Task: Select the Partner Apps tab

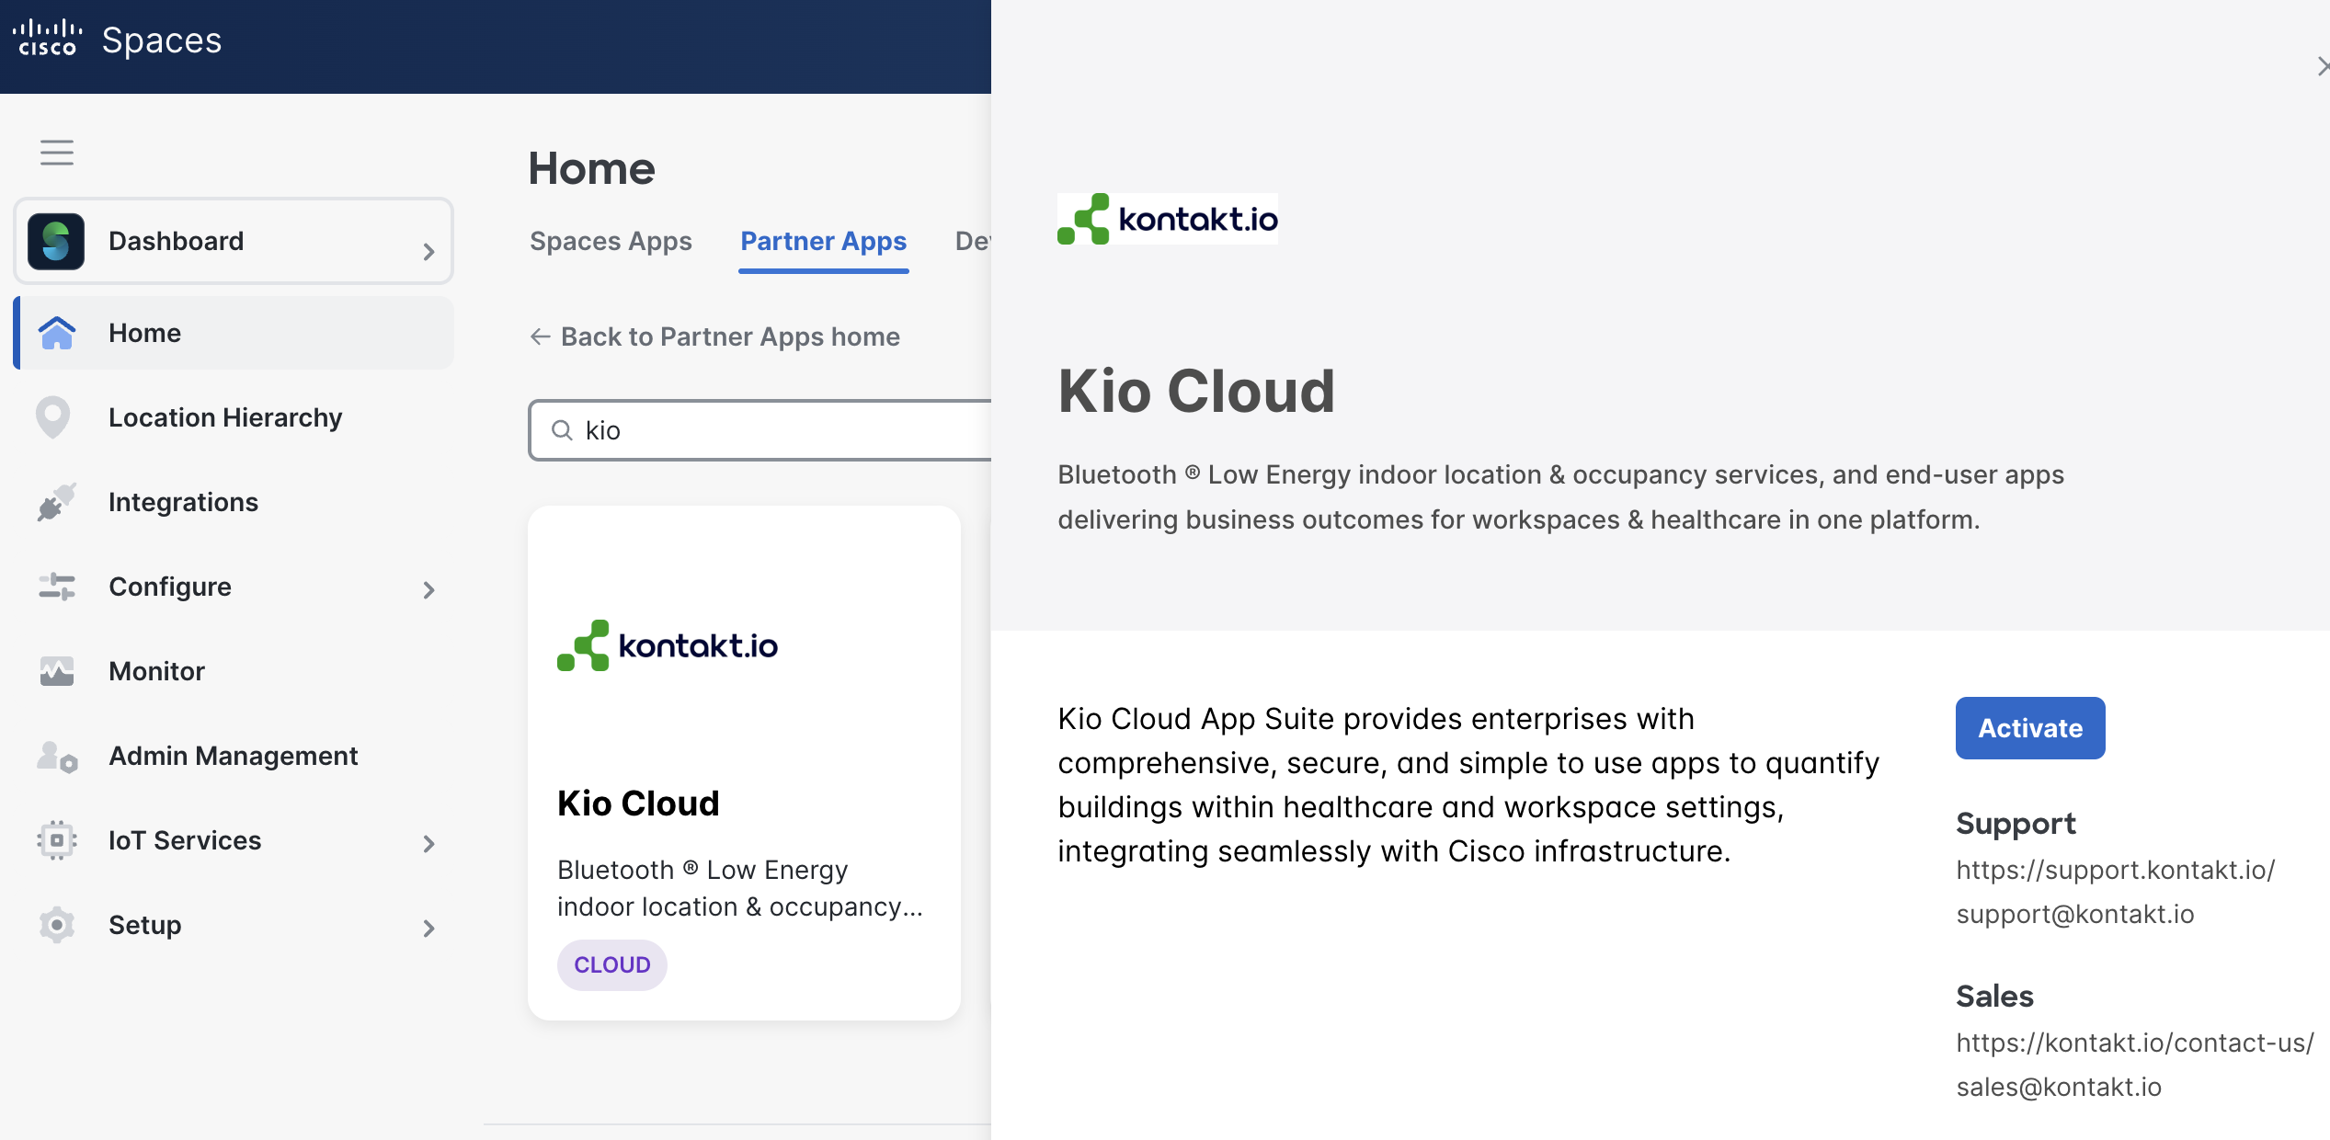Action: (823, 241)
